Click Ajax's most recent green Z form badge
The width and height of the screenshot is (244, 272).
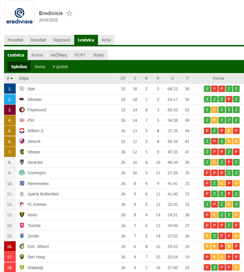[236, 89]
